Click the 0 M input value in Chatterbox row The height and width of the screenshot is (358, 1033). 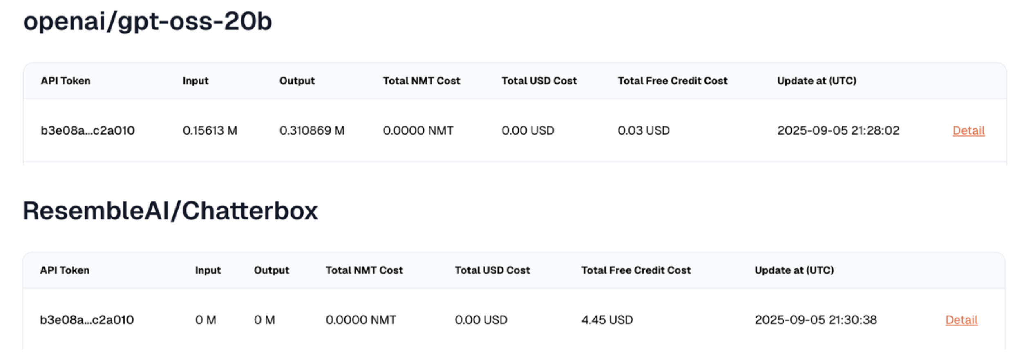coord(206,320)
